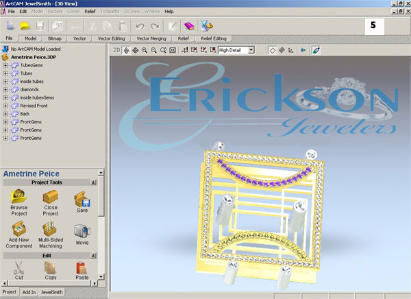This screenshot has width=411, height=299.
Task: Select Ametrine Peice.3DP project root
Action: (34, 57)
